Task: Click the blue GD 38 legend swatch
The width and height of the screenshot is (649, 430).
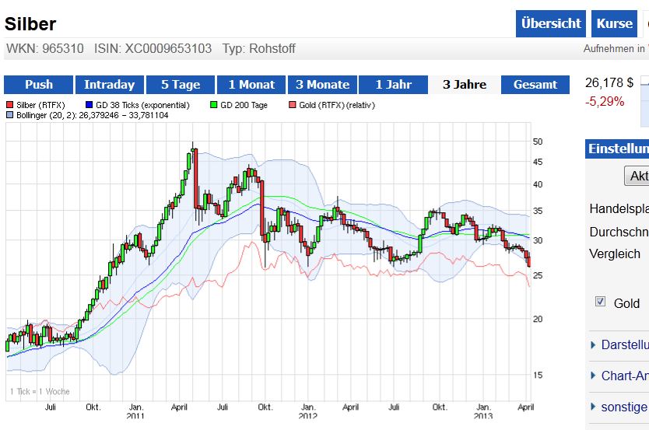Action: coord(89,105)
